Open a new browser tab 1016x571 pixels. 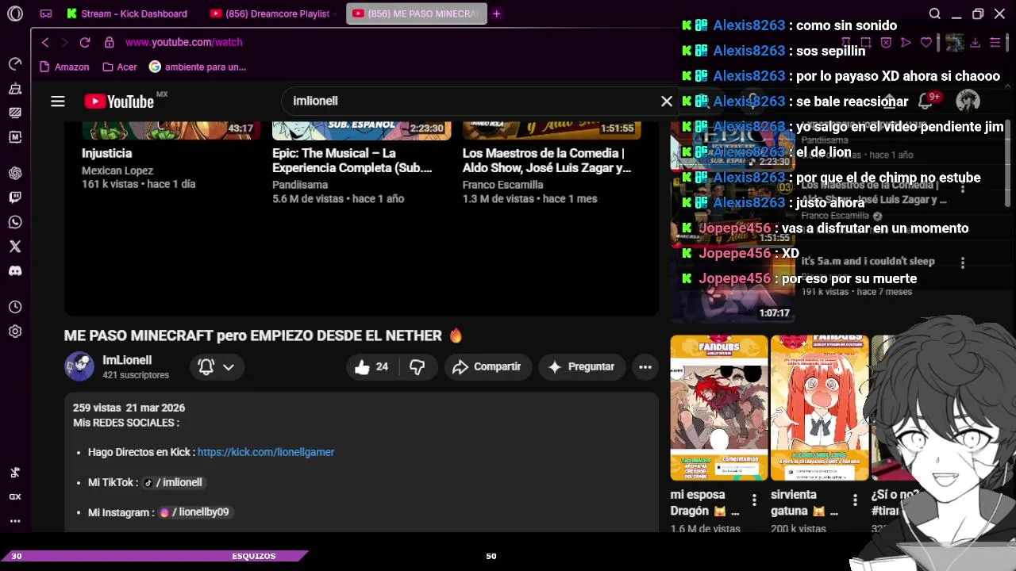[497, 13]
